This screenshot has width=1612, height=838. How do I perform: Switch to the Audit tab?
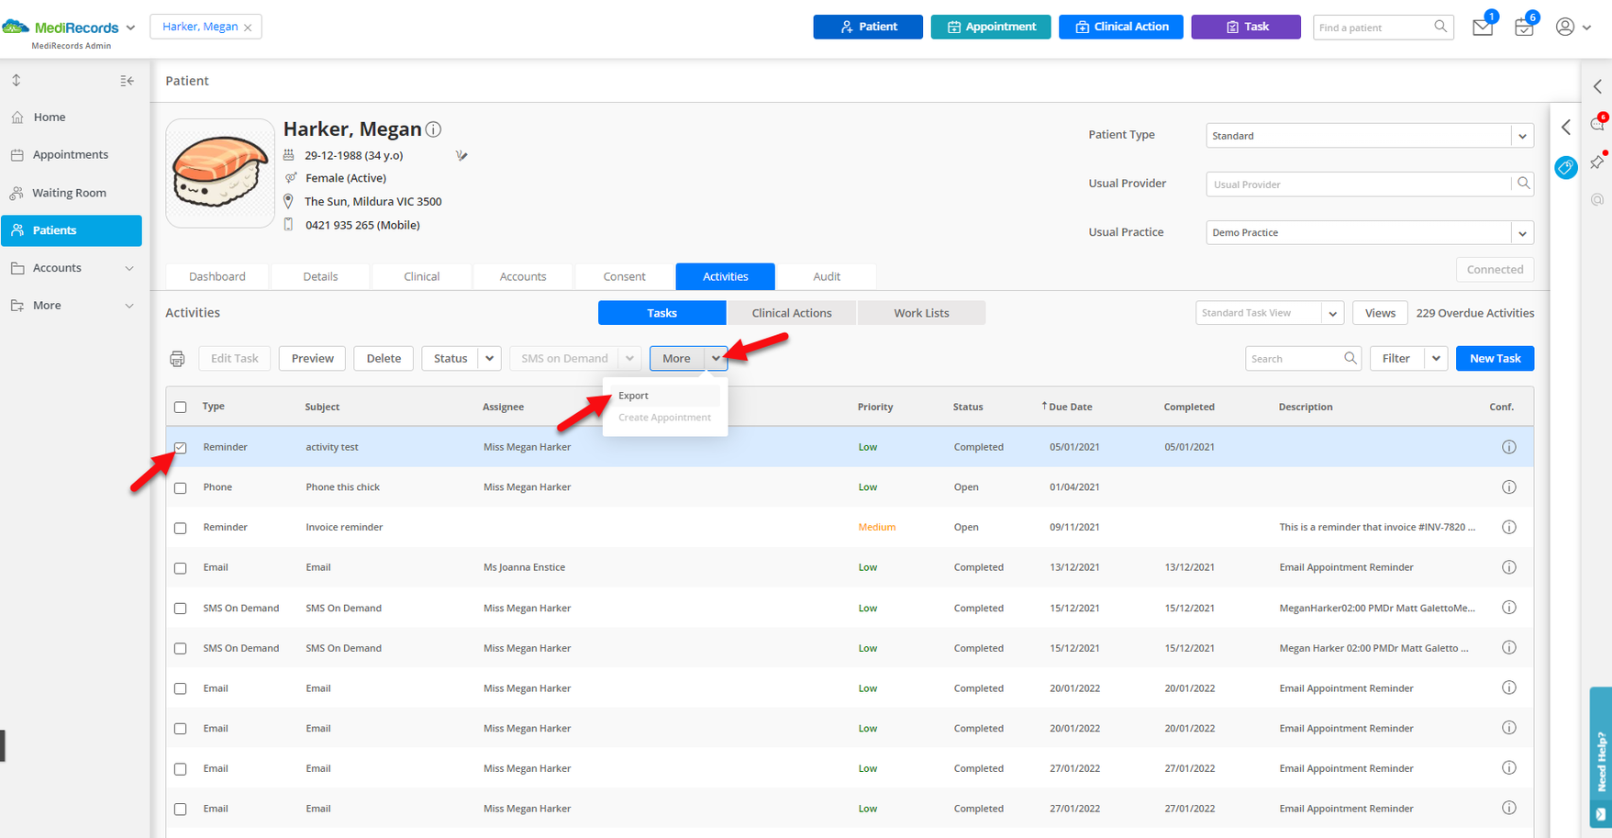tap(827, 276)
